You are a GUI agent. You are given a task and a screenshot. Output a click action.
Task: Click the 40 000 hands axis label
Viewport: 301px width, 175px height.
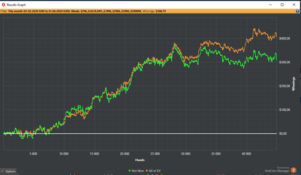[246, 154]
